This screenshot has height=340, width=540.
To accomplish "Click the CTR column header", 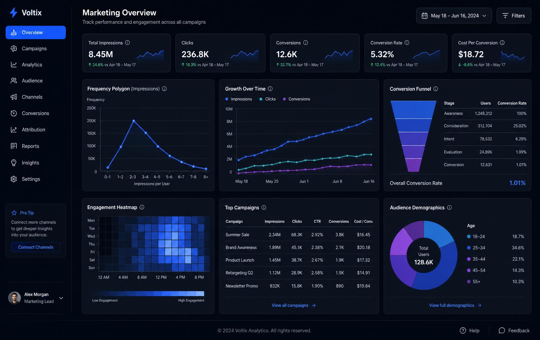I will [x=317, y=221].
